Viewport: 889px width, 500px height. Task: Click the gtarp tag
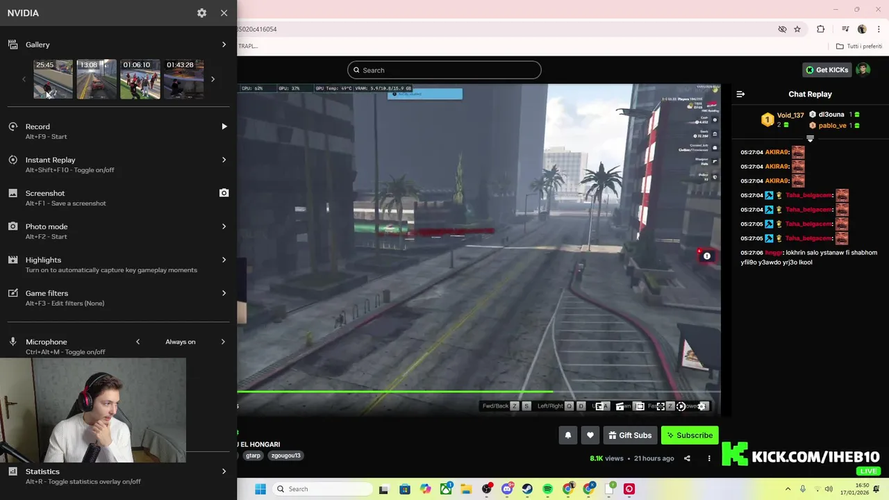254,456
